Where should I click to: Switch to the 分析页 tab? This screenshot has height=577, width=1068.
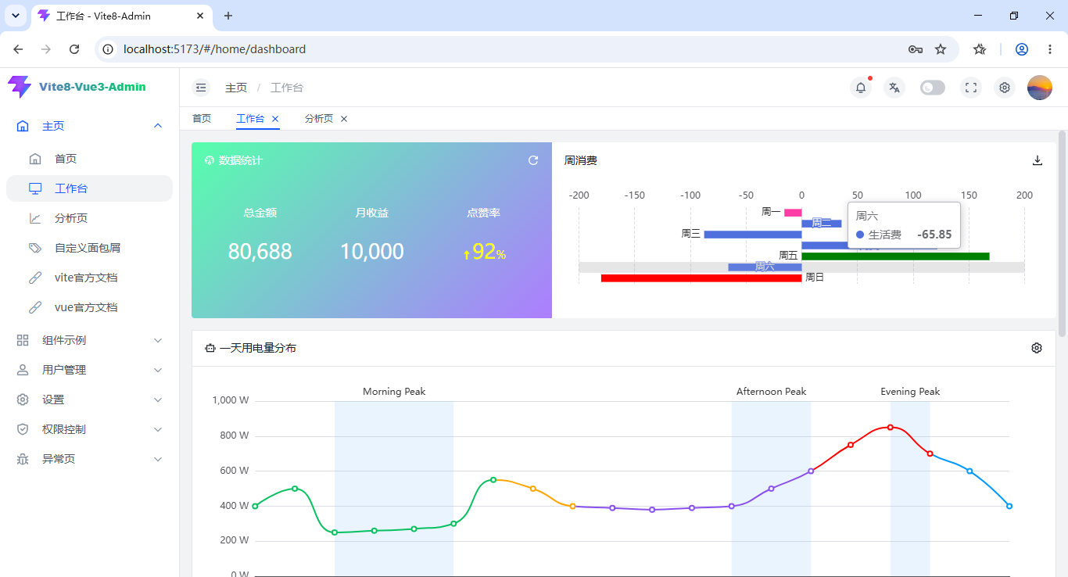[319, 119]
